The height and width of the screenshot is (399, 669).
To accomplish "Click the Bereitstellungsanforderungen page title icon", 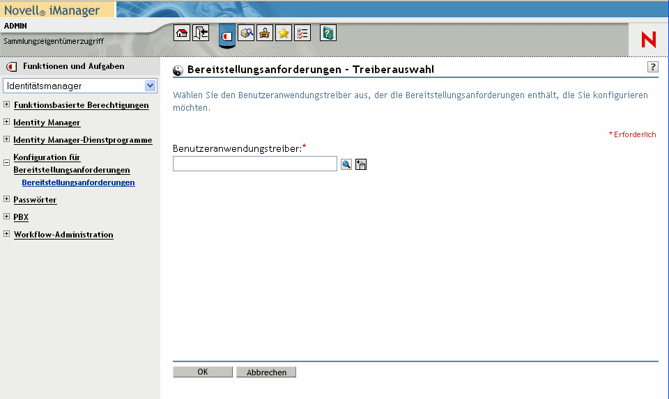I will (x=178, y=70).
